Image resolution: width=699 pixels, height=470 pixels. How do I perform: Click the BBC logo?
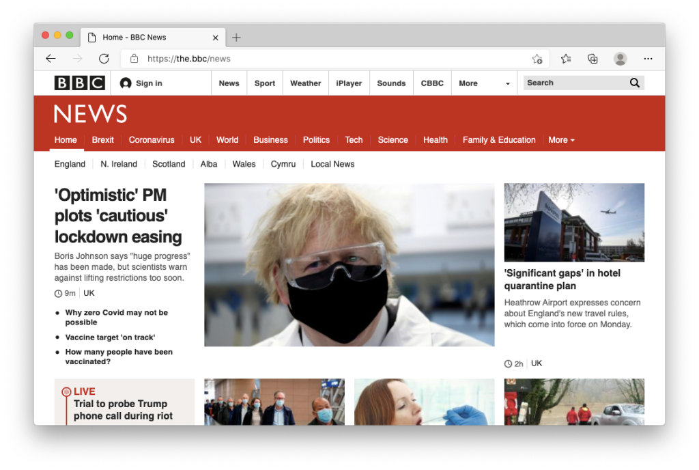pyautogui.click(x=79, y=83)
